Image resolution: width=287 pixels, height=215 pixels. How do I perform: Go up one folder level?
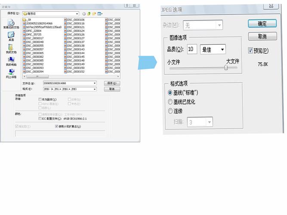(89, 14)
